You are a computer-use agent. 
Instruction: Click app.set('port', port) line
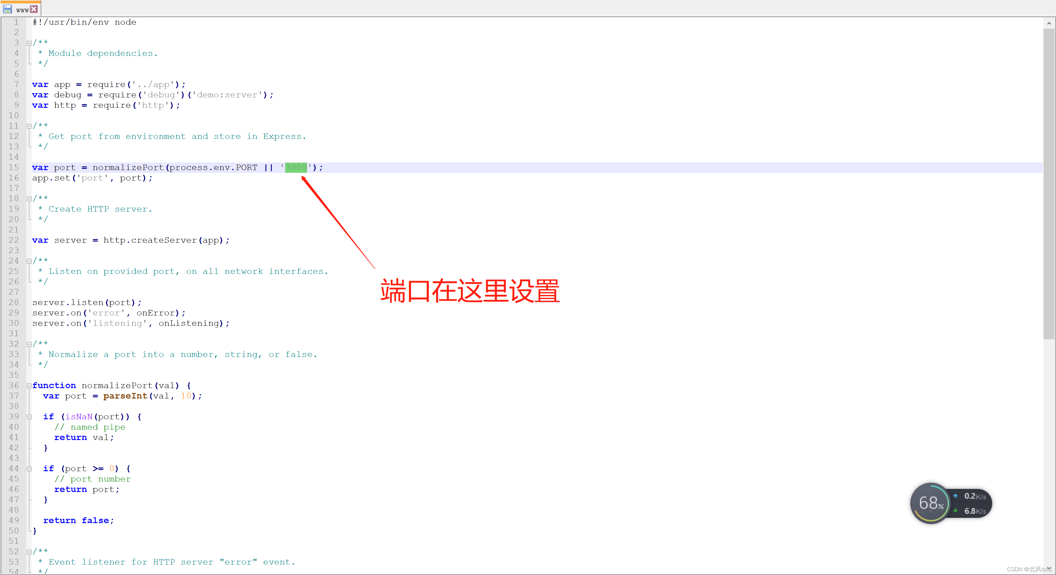tap(92, 178)
